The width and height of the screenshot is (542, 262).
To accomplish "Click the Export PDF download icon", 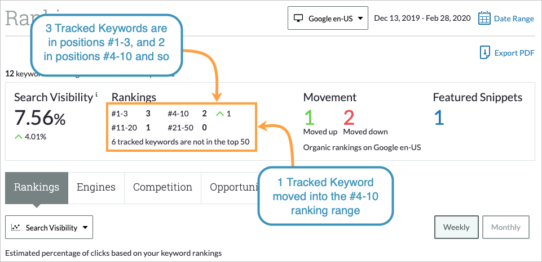I will (x=484, y=53).
